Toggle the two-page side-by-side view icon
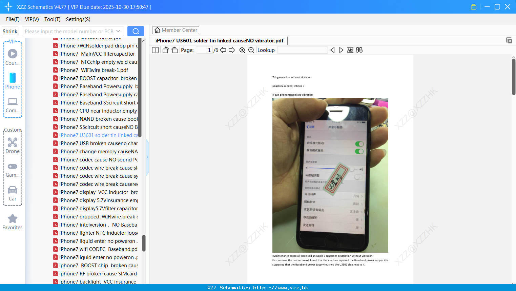516x291 pixels. point(155,50)
